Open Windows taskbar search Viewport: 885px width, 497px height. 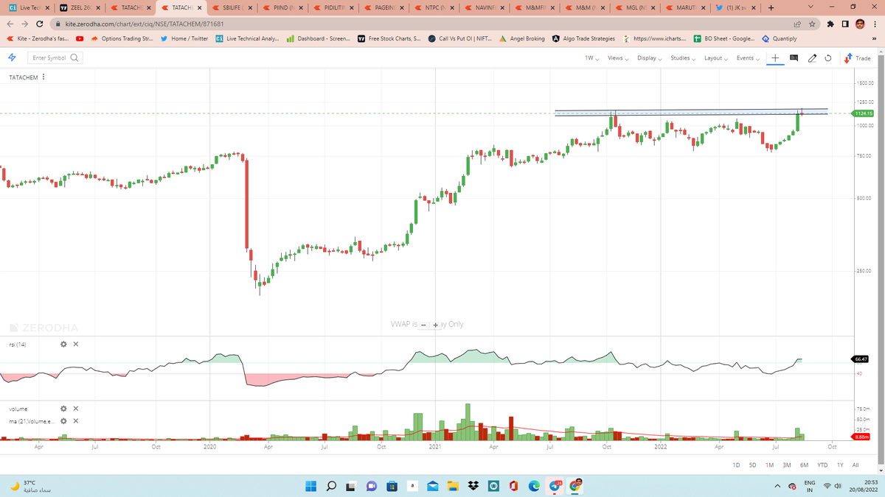pyautogui.click(x=331, y=486)
